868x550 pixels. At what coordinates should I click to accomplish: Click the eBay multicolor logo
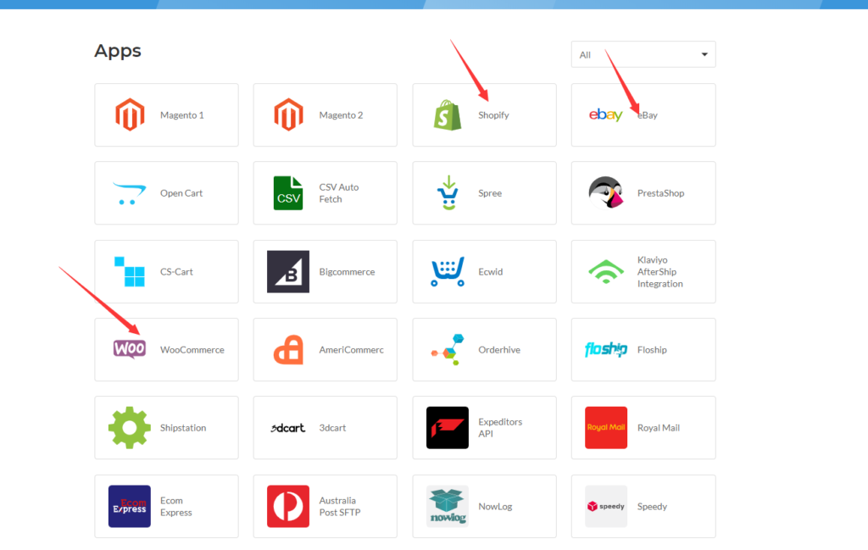[x=605, y=115]
